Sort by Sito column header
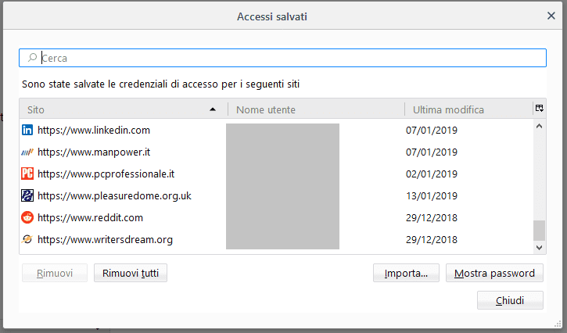This screenshot has height=333, width=567. point(117,109)
